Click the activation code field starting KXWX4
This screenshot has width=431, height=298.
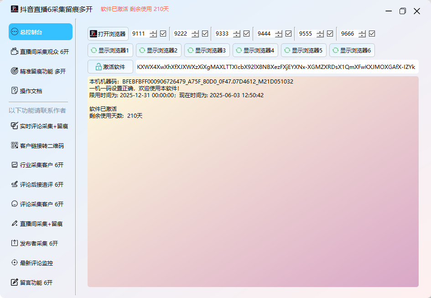click(x=277, y=67)
